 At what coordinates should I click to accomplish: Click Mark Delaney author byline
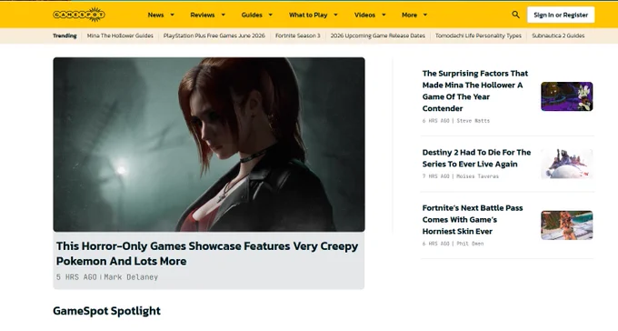pyautogui.click(x=131, y=277)
